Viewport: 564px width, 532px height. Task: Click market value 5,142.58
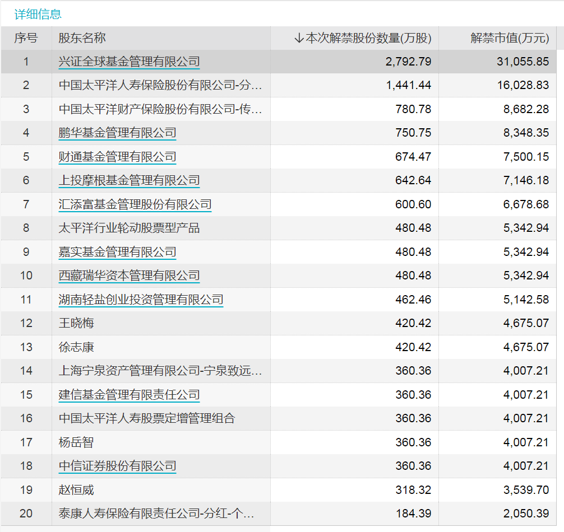pyautogui.click(x=526, y=299)
